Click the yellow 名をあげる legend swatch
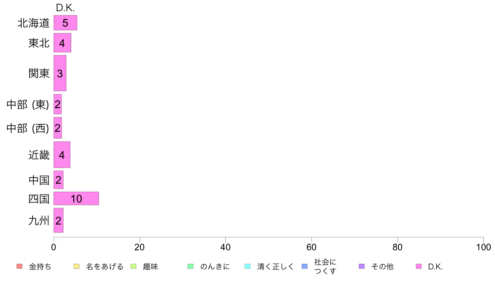The image size is (495, 306). click(x=76, y=266)
